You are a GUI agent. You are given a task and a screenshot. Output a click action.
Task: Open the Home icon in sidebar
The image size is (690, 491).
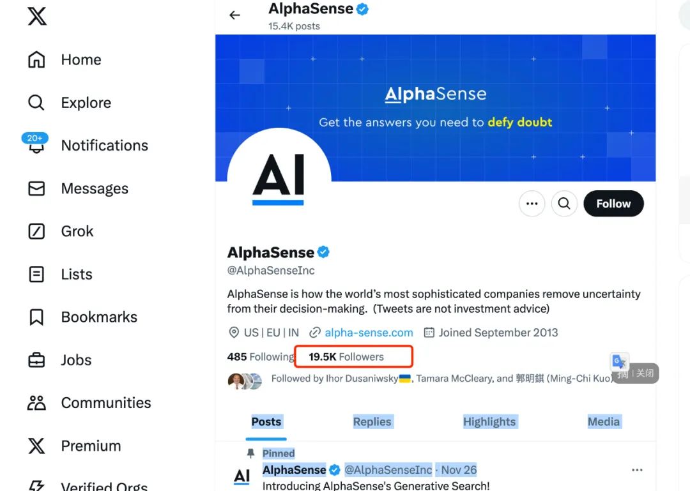coord(36,59)
